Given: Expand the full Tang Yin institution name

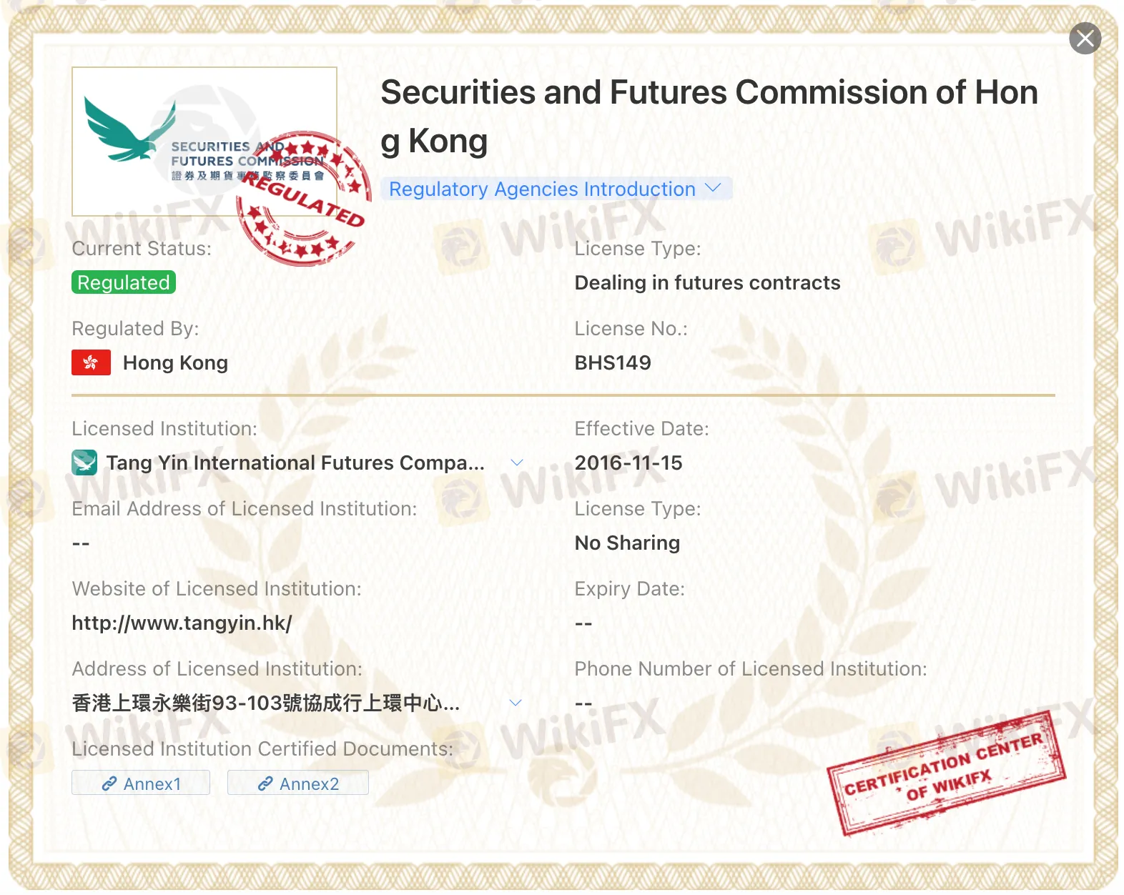Looking at the screenshot, I should click(x=517, y=463).
